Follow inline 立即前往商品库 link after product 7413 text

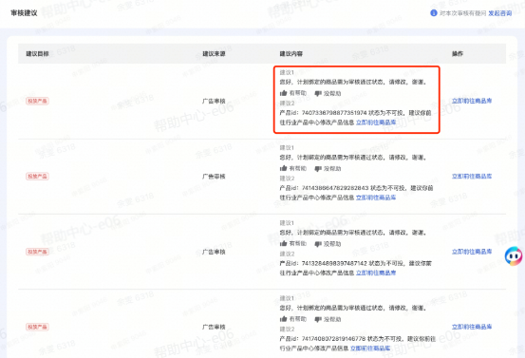[x=376, y=273]
